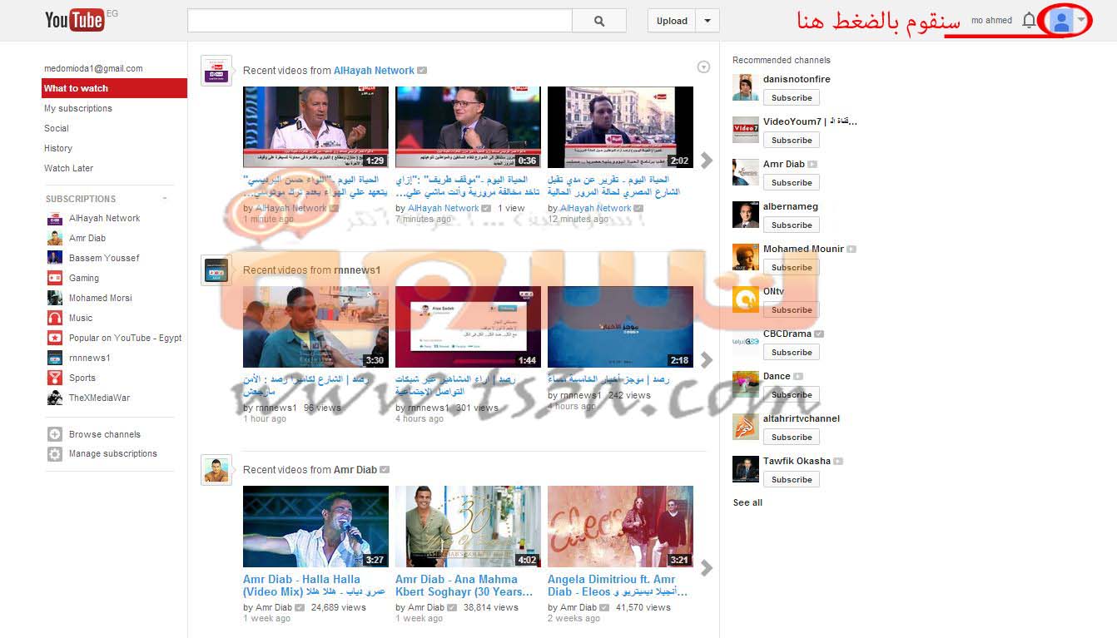Open Browse channels link
Screen dimensions: 1117x638
coord(105,434)
